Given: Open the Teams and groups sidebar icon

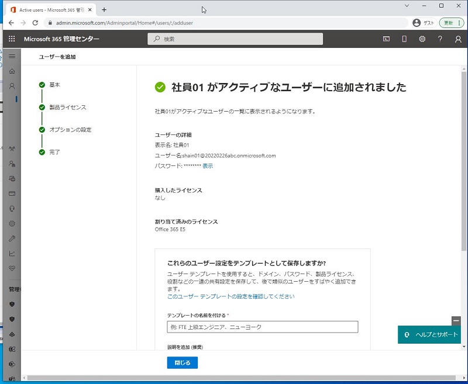Looking at the screenshot, I should click(x=12, y=149).
